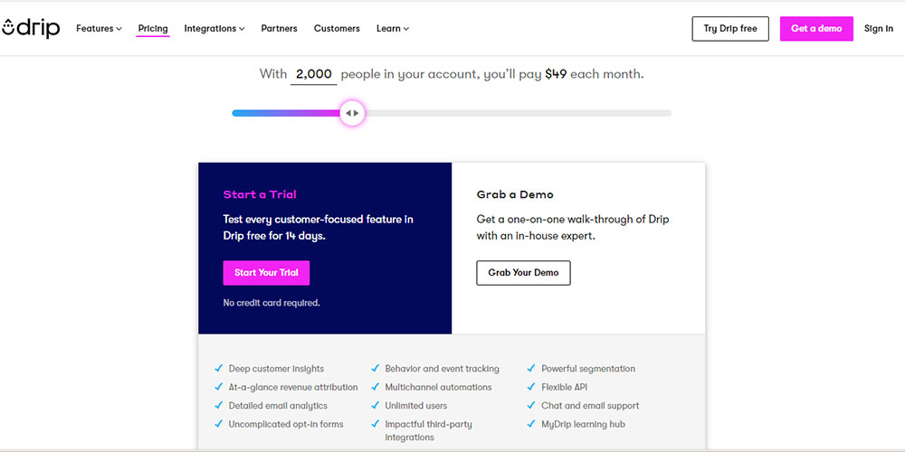Screen dimensions: 905x452
Task: Click checkmark next to At-a-glance revenue attribution
Action: (218, 387)
